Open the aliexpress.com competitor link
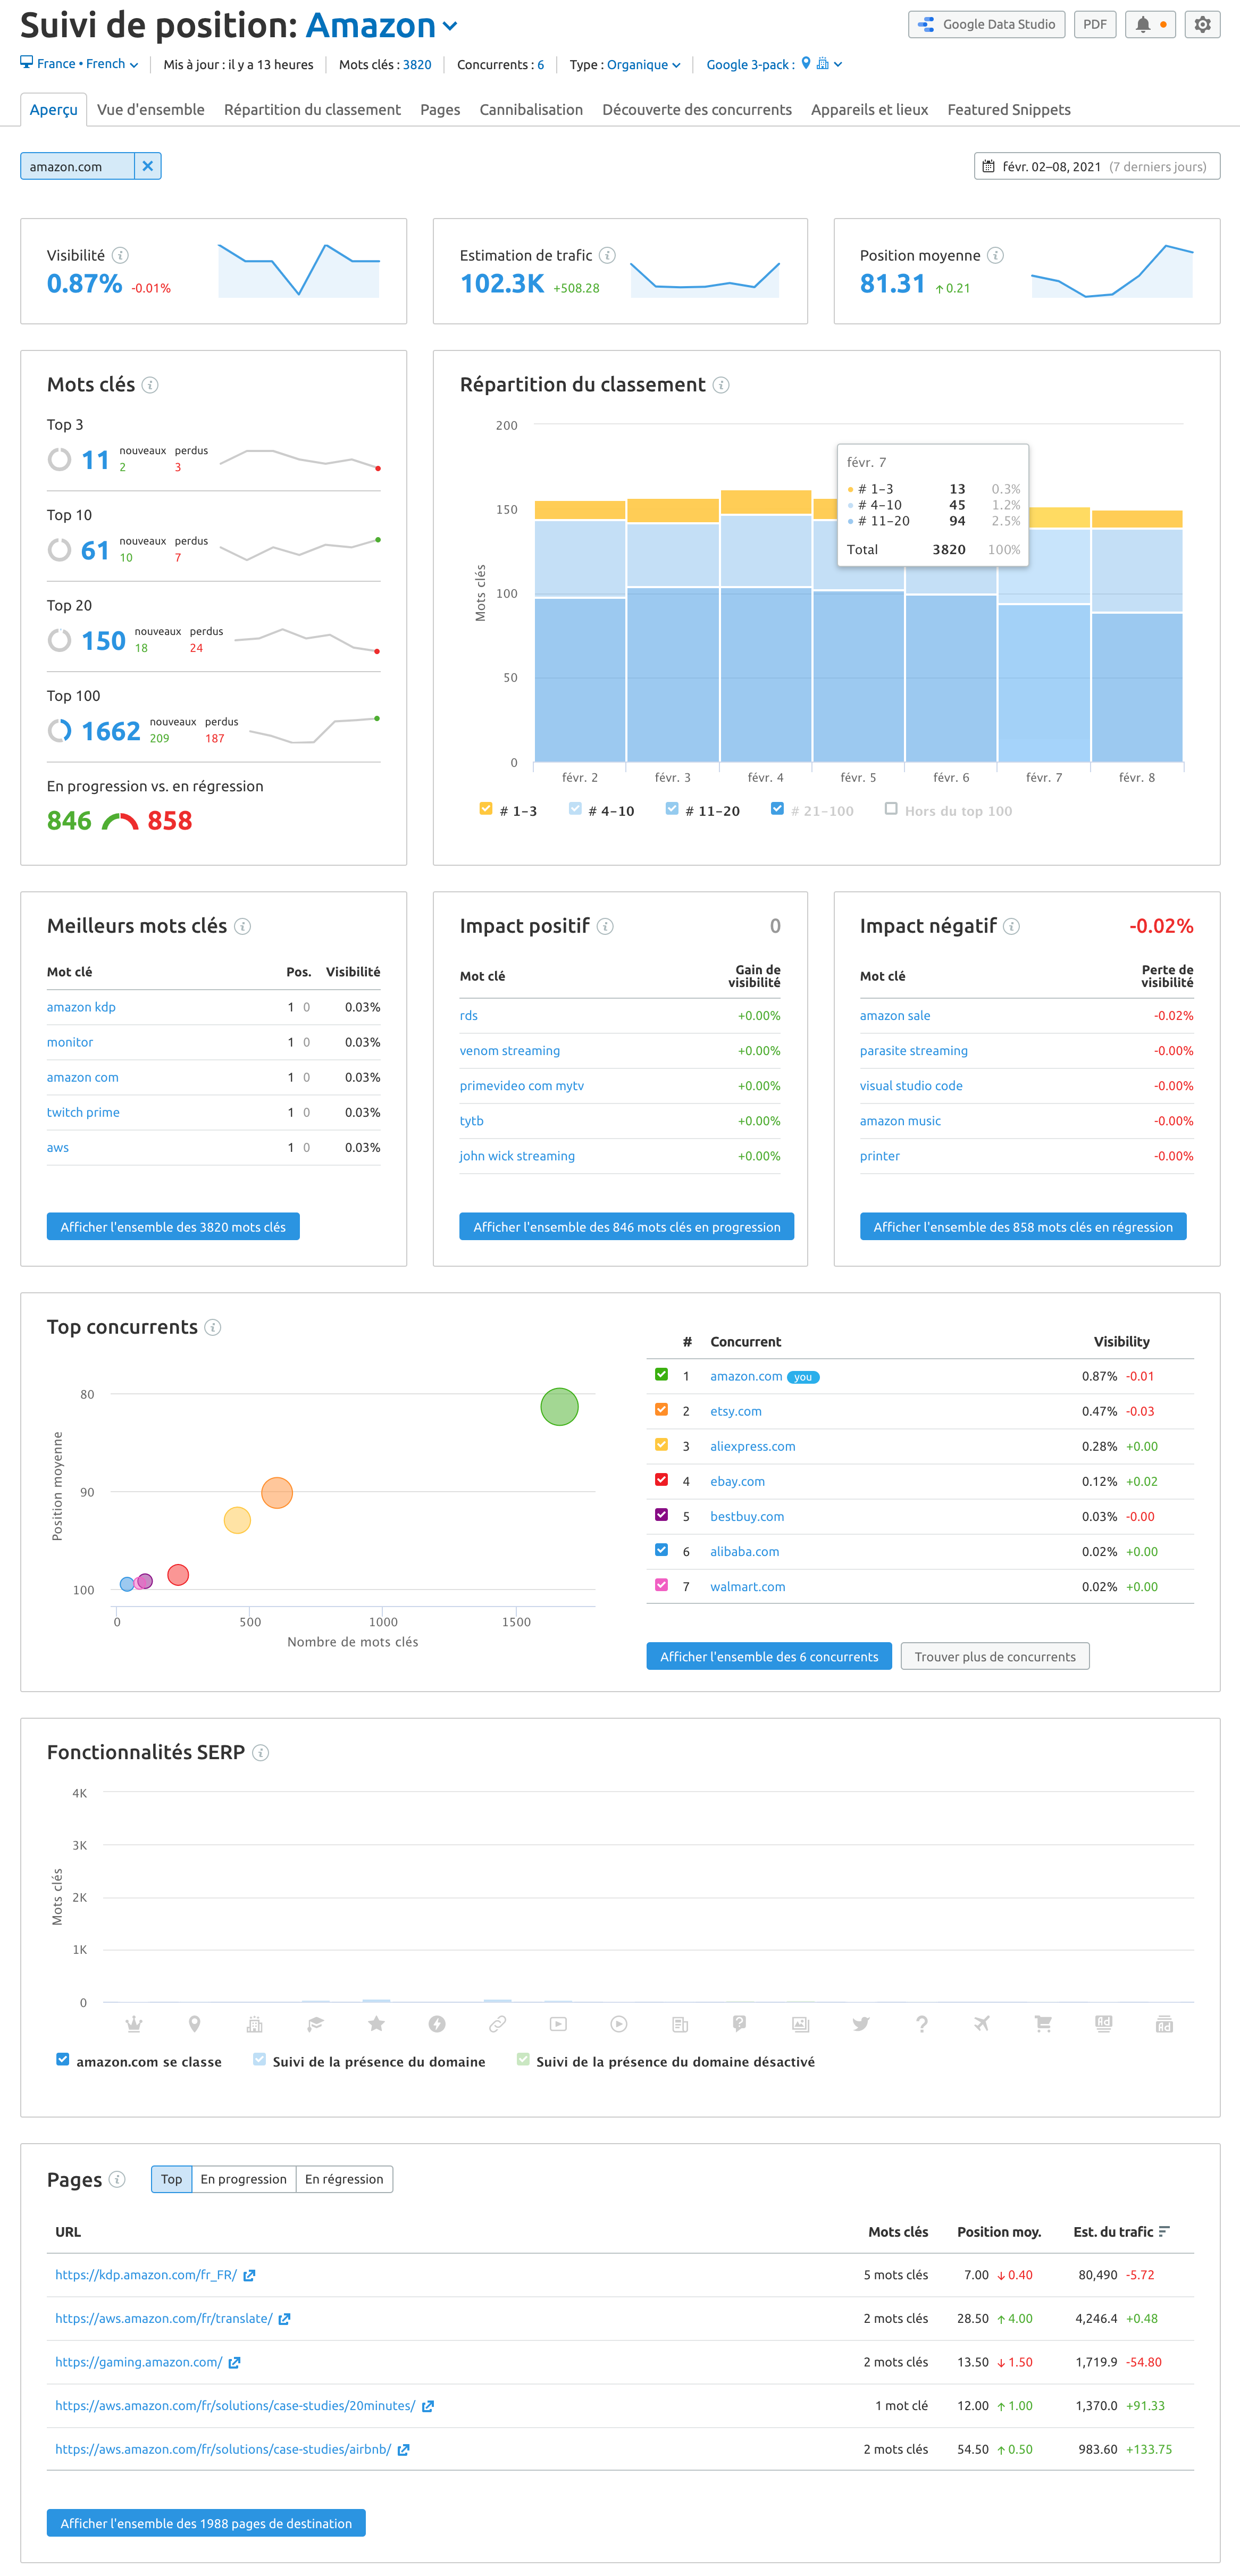1240x2576 pixels. click(752, 1445)
